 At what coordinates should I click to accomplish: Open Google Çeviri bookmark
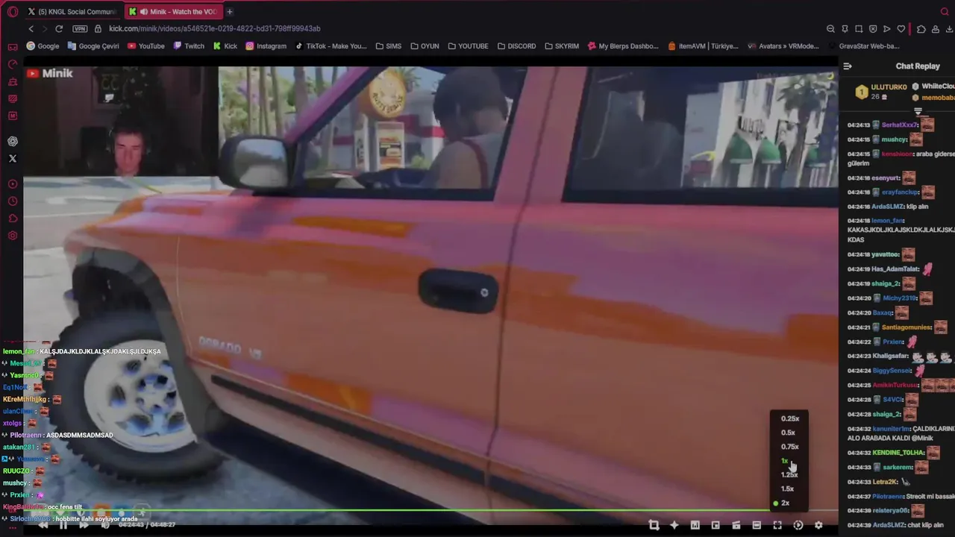(93, 45)
